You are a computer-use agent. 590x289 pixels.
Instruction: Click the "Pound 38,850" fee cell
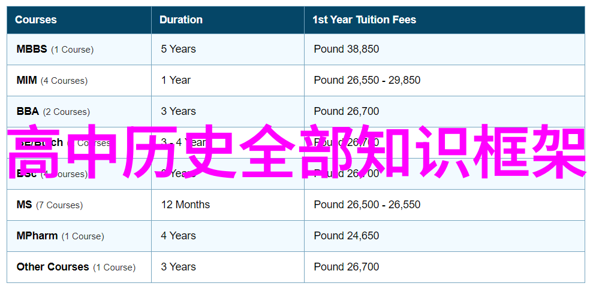pyautogui.click(x=346, y=49)
